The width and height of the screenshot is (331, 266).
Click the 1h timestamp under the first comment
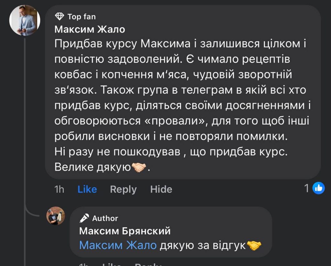(59, 189)
